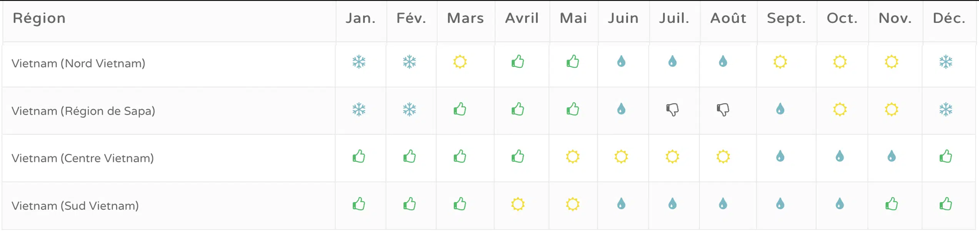The width and height of the screenshot is (979, 233).
Task: Click the snowflake icon for Sapa Déc.
Action: pos(946,110)
